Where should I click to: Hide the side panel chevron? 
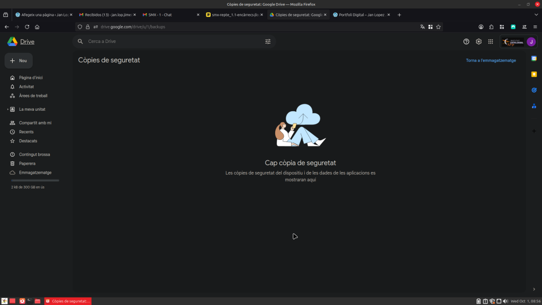tap(534, 289)
